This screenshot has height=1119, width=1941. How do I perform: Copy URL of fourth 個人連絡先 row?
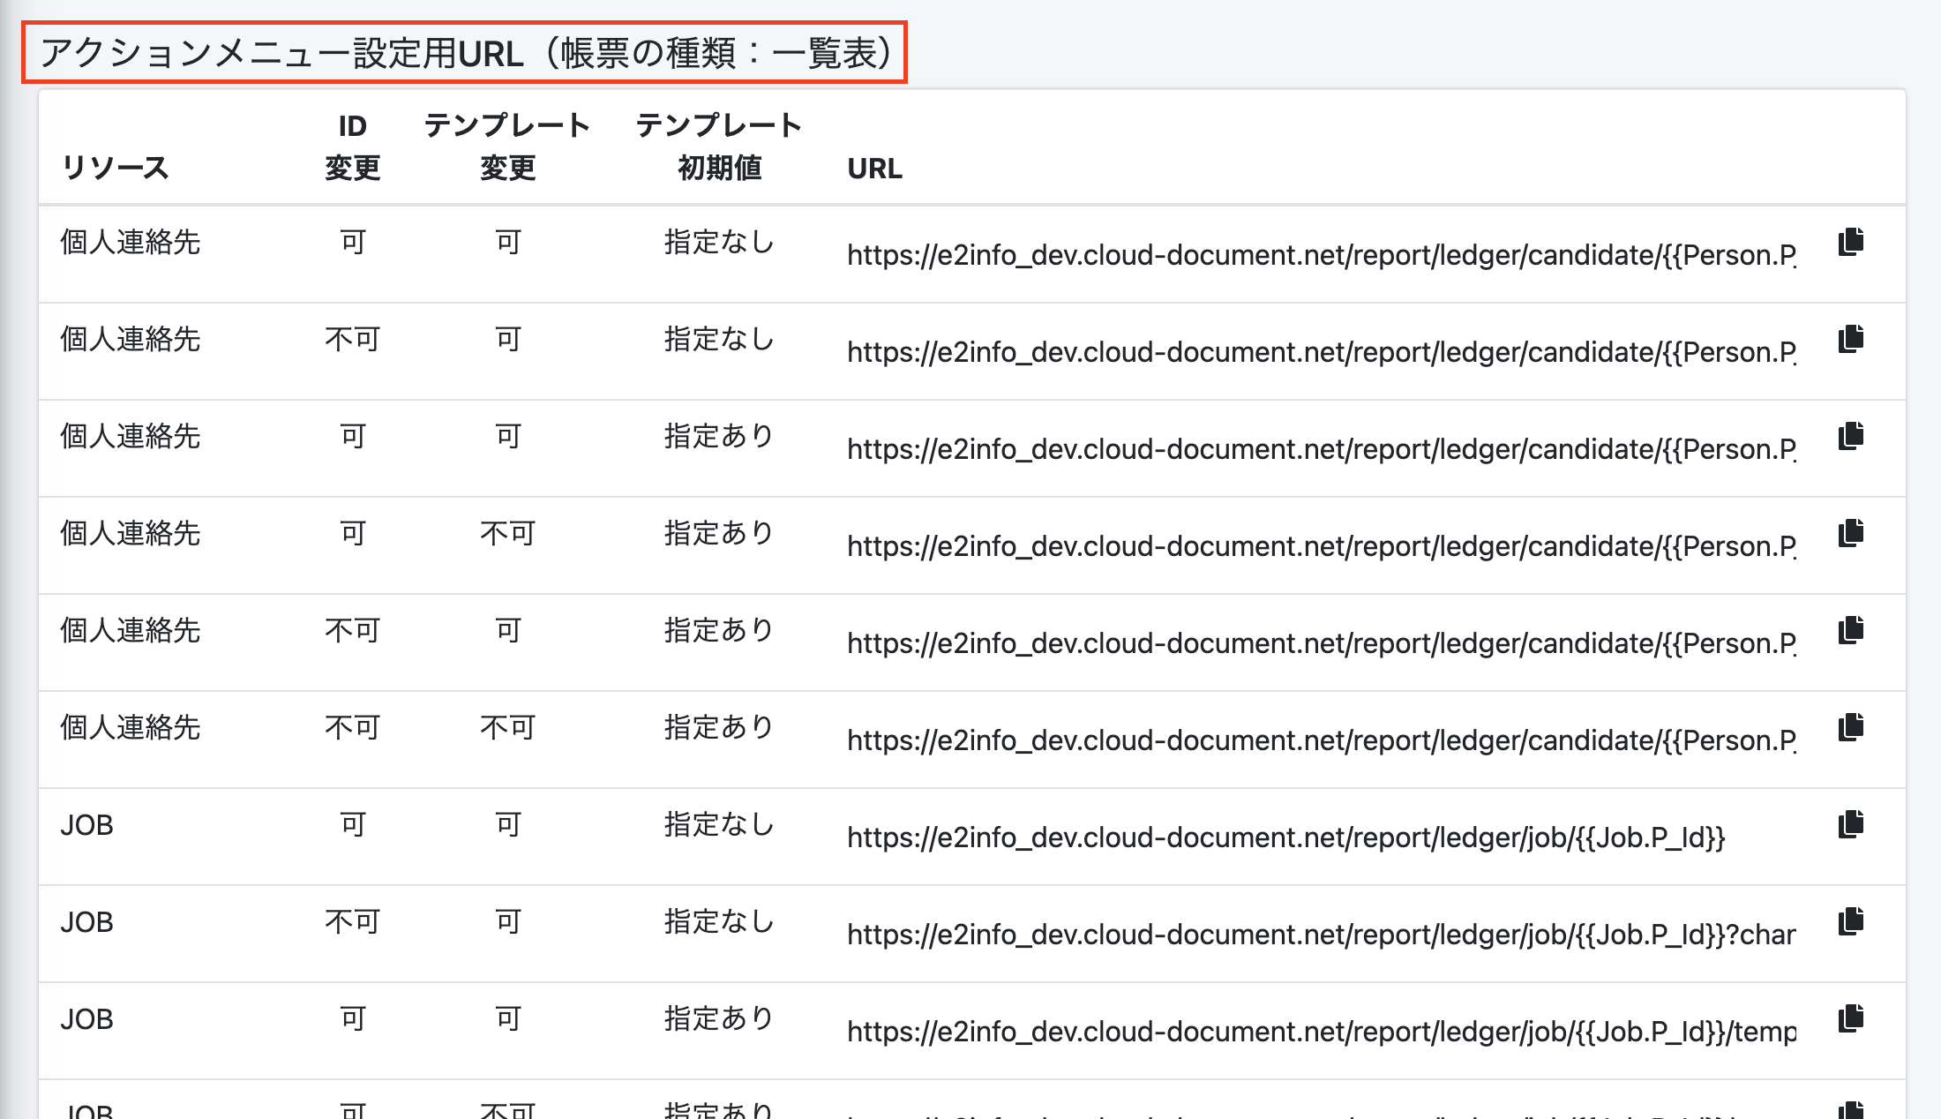pos(1851,533)
